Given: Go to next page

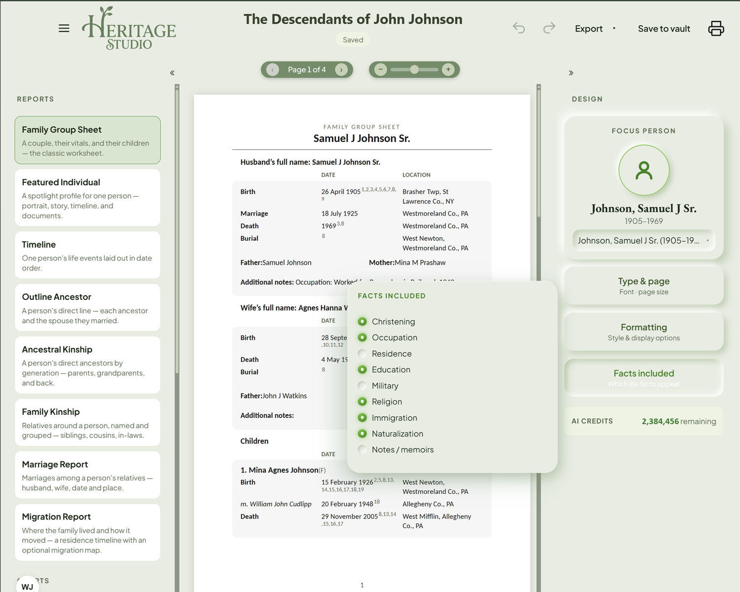Looking at the screenshot, I should tap(341, 70).
